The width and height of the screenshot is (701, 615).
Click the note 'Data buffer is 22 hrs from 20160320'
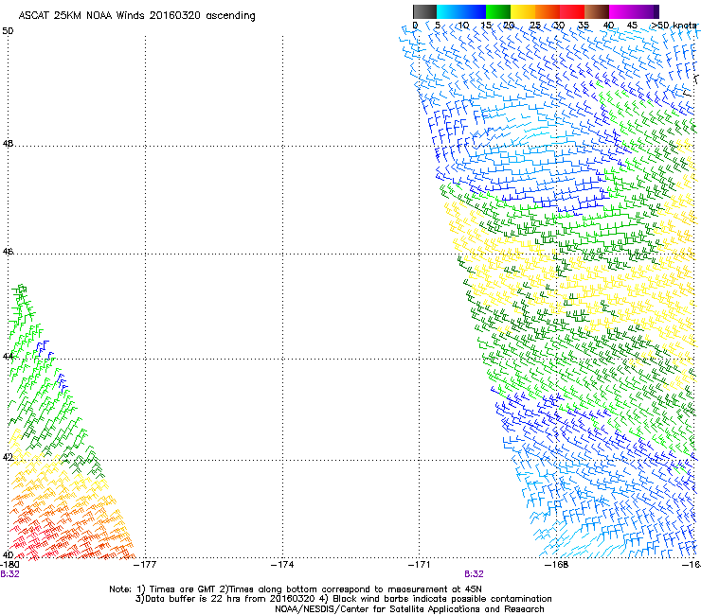(225, 599)
